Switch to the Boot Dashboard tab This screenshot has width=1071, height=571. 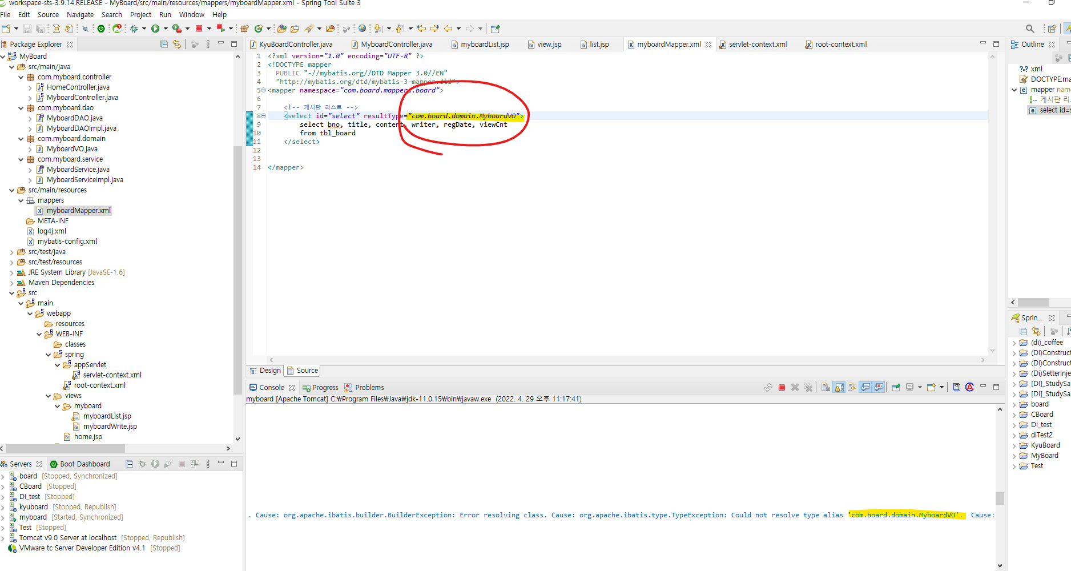(x=80, y=464)
